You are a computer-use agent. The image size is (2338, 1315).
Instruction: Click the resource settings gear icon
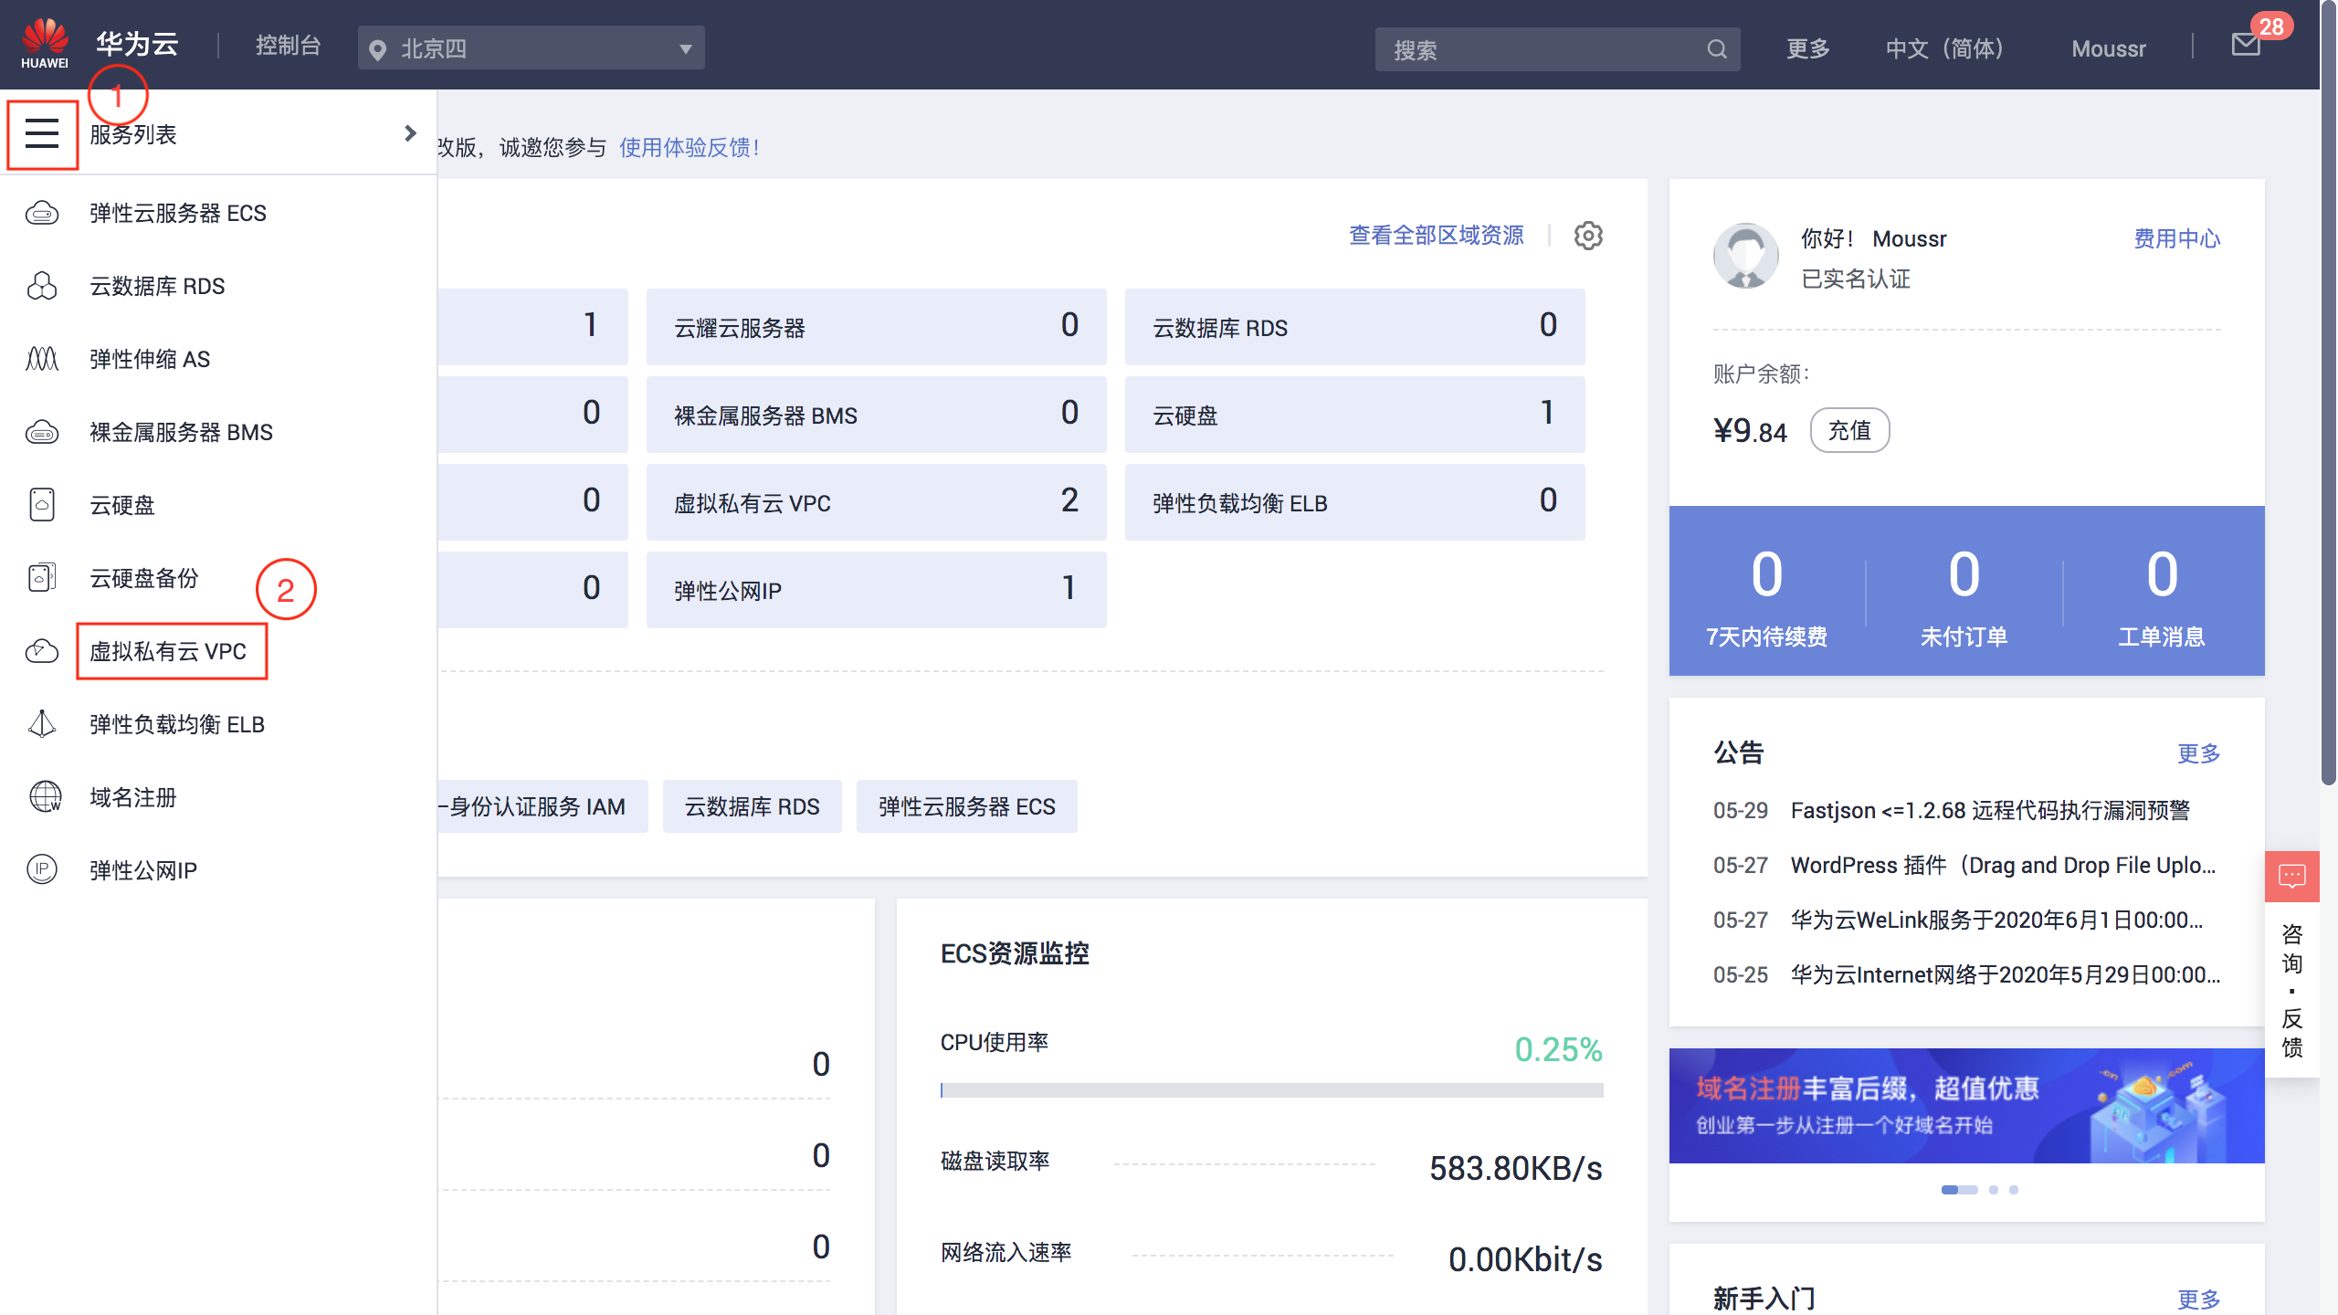(1588, 236)
